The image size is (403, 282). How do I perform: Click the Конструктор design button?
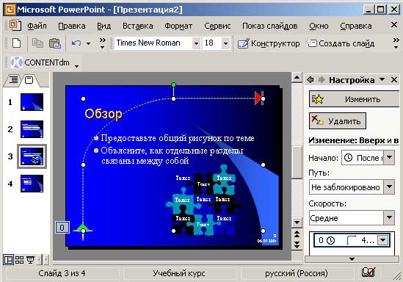click(269, 43)
